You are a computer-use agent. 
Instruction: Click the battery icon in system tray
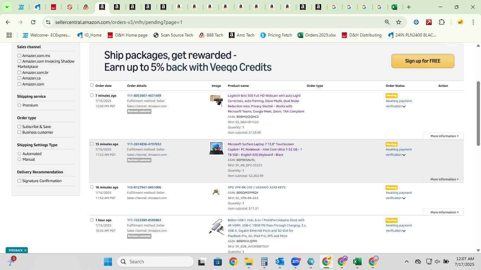point(446,262)
